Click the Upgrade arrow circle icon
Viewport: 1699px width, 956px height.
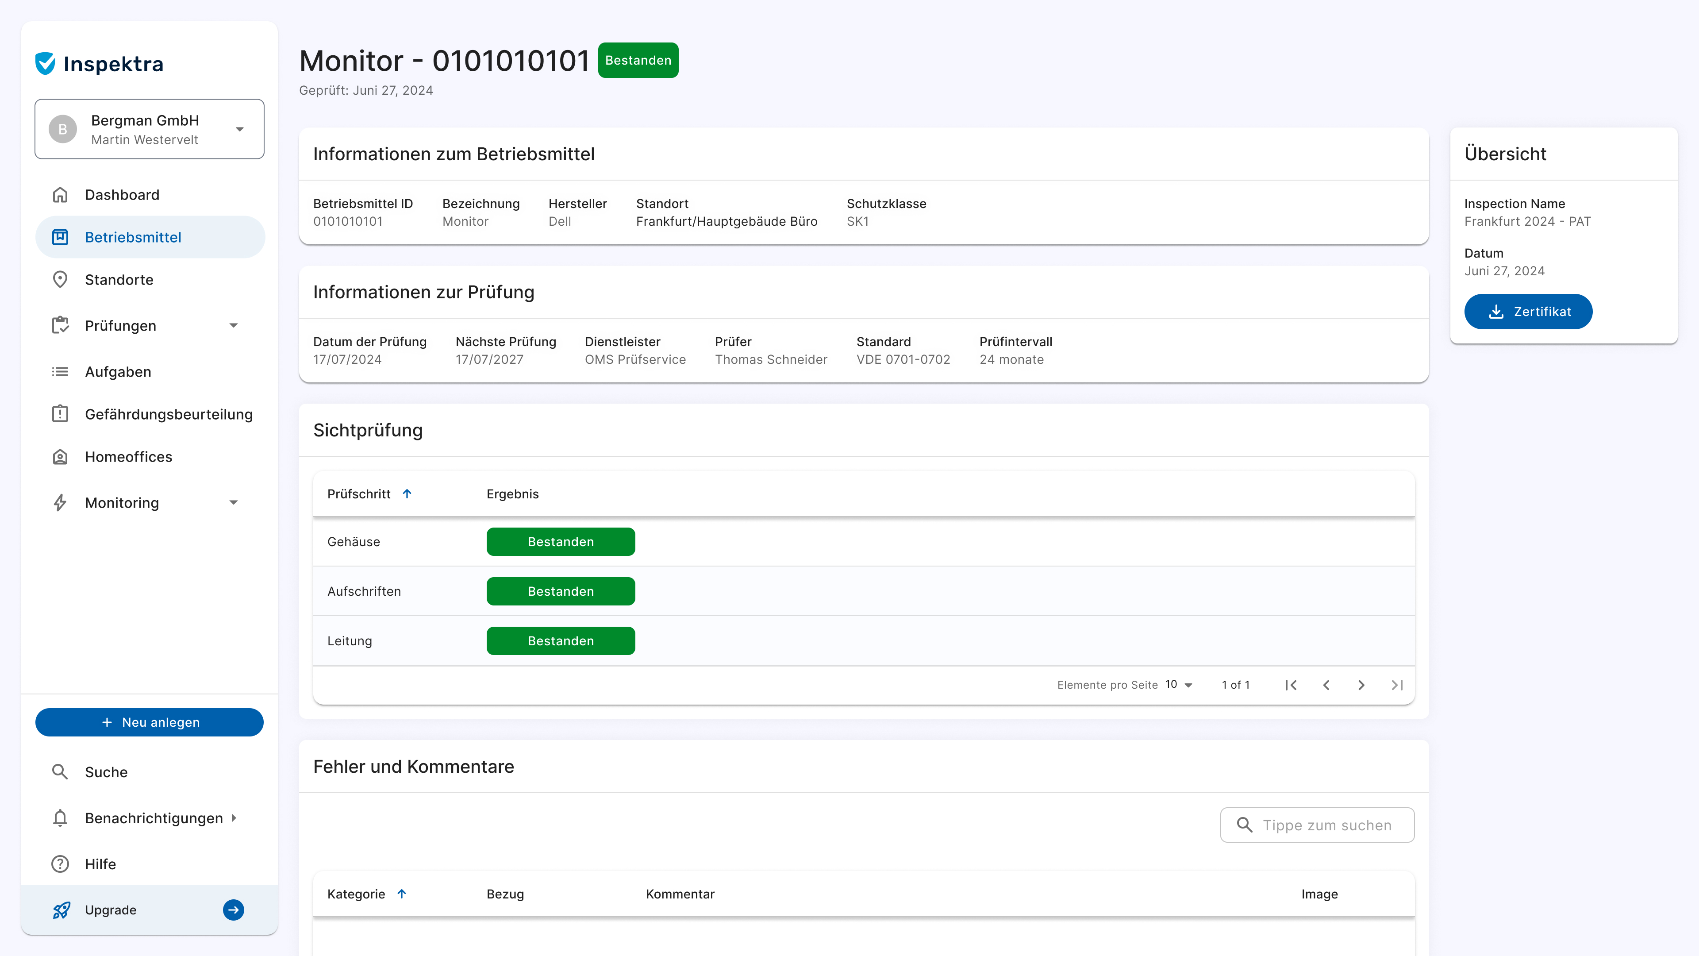234,910
